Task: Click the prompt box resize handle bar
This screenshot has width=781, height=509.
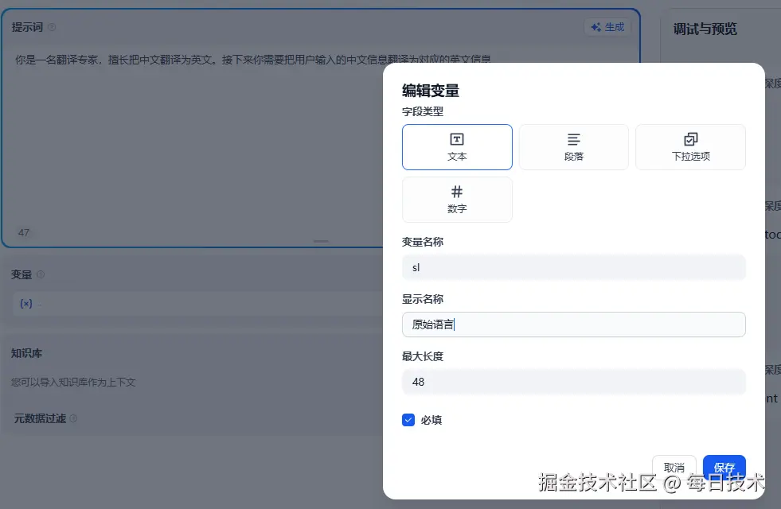Action: (x=321, y=241)
